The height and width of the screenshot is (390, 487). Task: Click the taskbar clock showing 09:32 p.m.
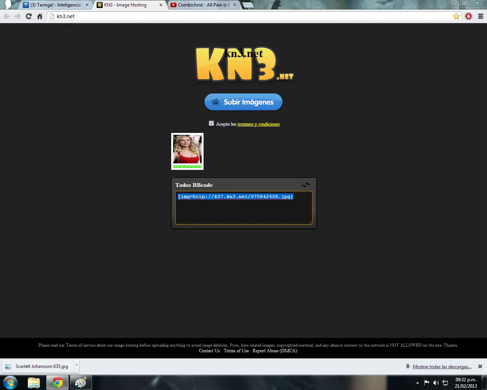[x=466, y=383]
